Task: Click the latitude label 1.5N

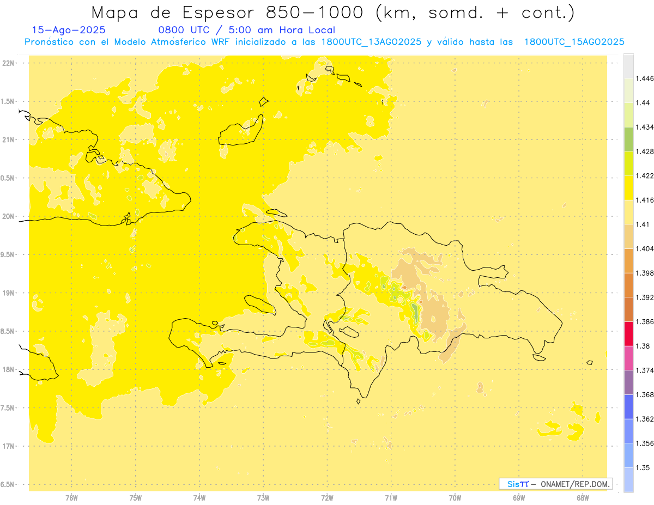Action: click(8, 102)
